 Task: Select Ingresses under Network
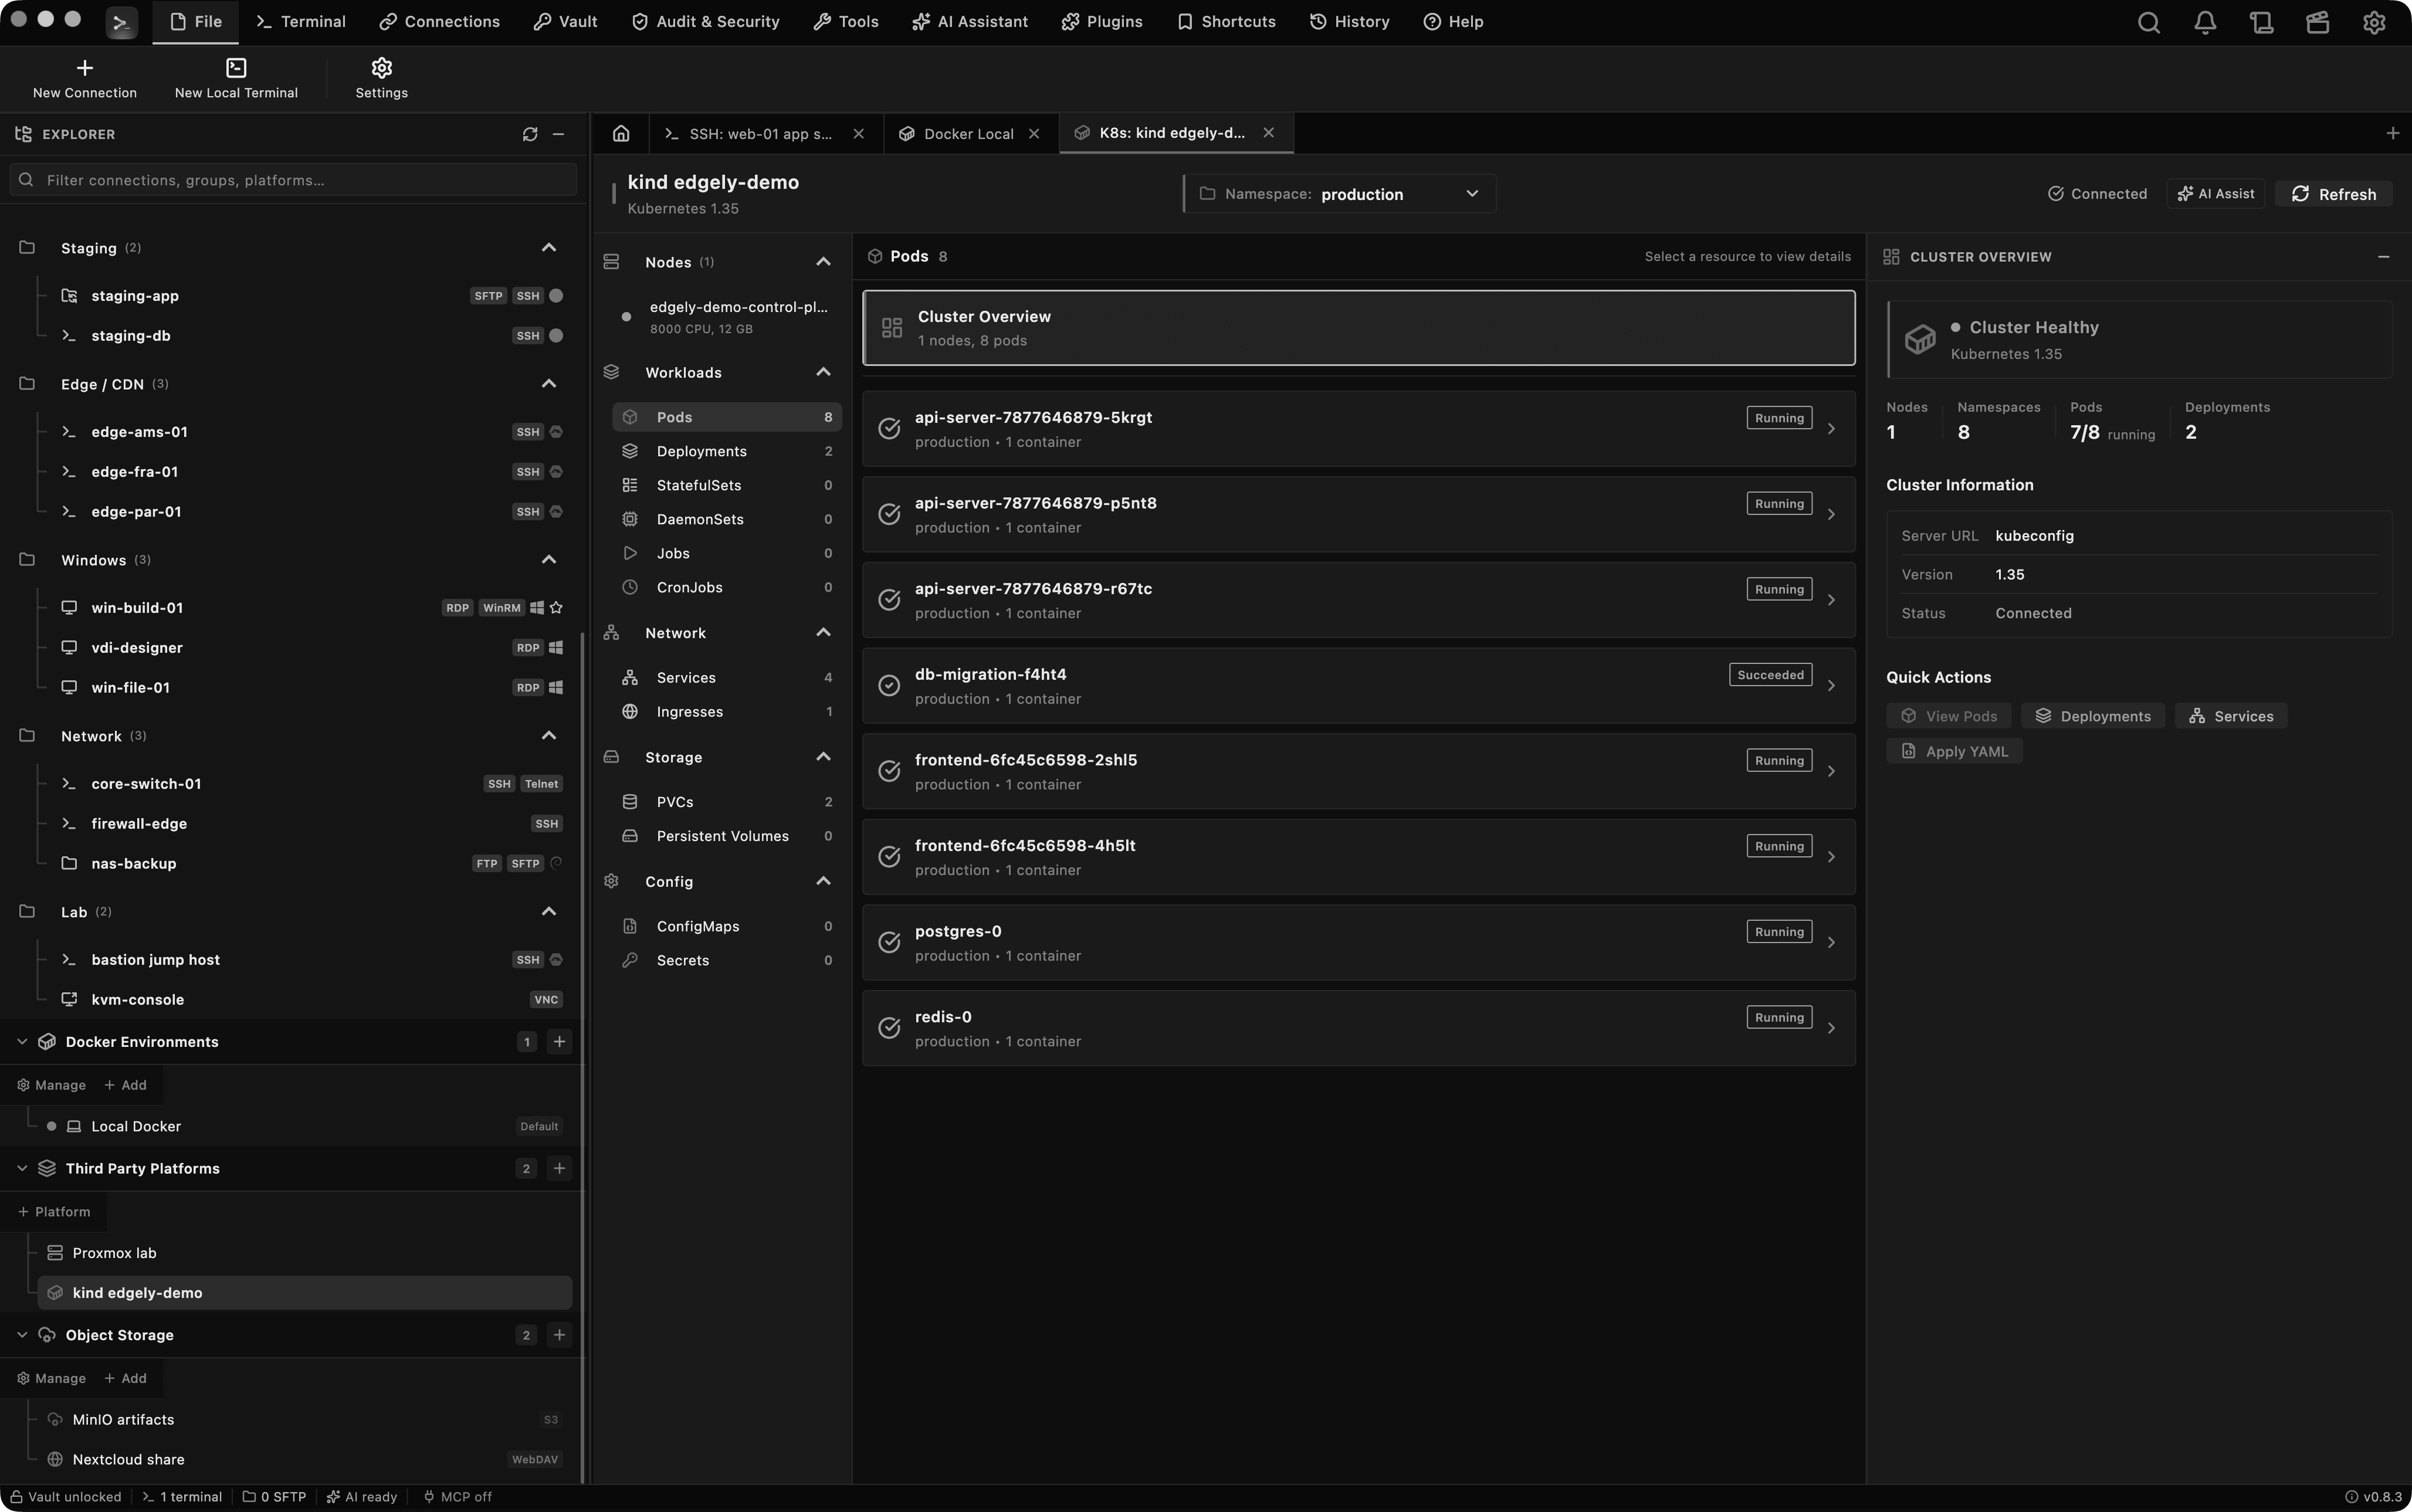coord(726,712)
